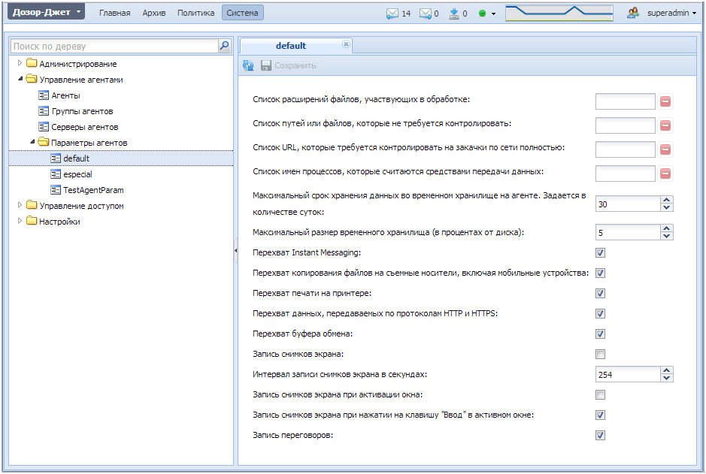Switch to the Архив menu

[x=154, y=13]
